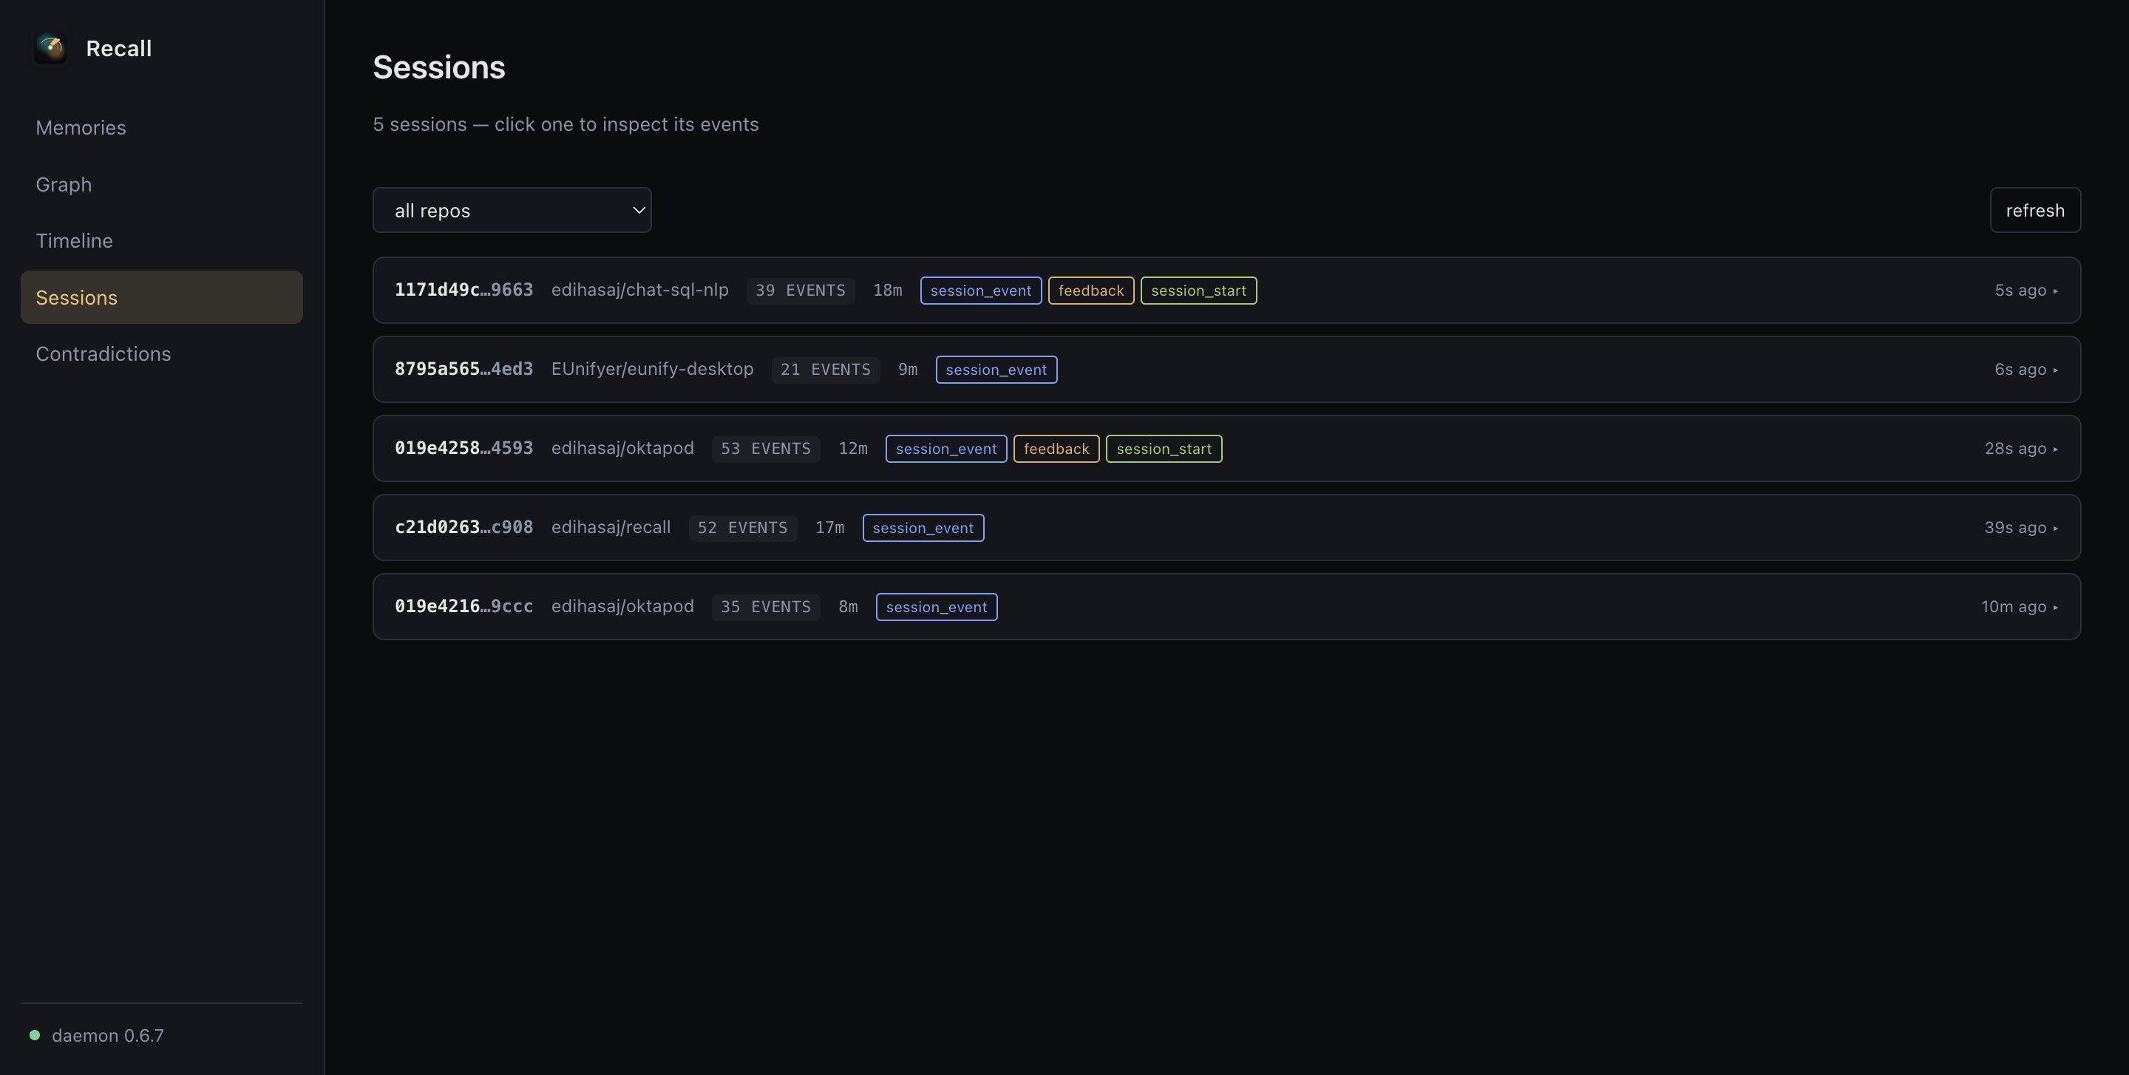Click session_event tag in 35 EVENTS row
This screenshot has width=2129, height=1075.
[937, 606]
